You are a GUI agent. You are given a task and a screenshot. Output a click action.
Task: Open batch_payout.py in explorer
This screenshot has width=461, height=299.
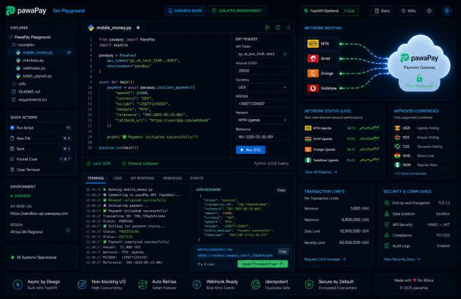pyautogui.click(x=34, y=76)
